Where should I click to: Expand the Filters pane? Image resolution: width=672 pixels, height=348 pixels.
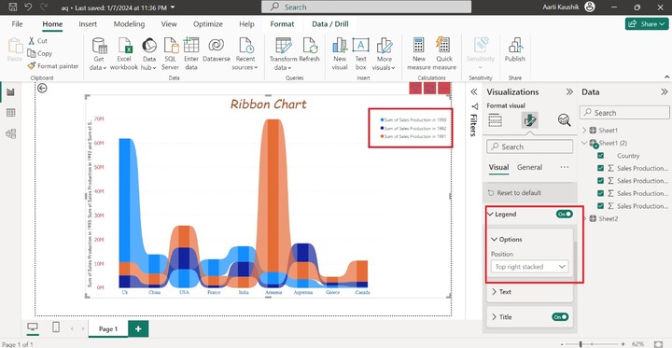coord(473,91)
